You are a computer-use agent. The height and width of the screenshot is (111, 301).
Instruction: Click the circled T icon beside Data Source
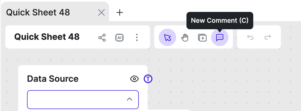pyautogui.click(x=148, y=79)
